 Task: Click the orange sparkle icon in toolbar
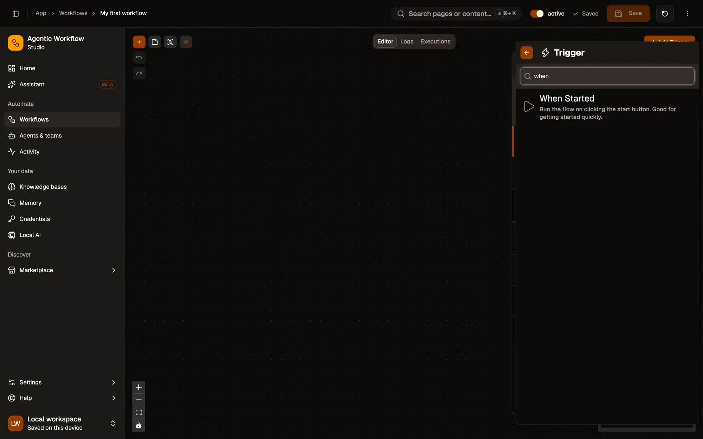tap(186, 42)
